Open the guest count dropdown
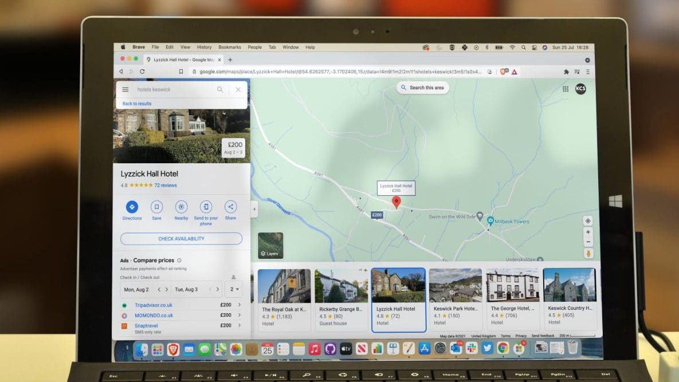The height and width of the screenshot is (382, 679). 233,289
